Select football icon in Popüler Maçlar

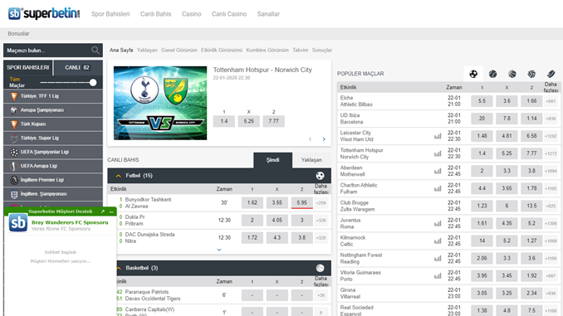point(473,74)
